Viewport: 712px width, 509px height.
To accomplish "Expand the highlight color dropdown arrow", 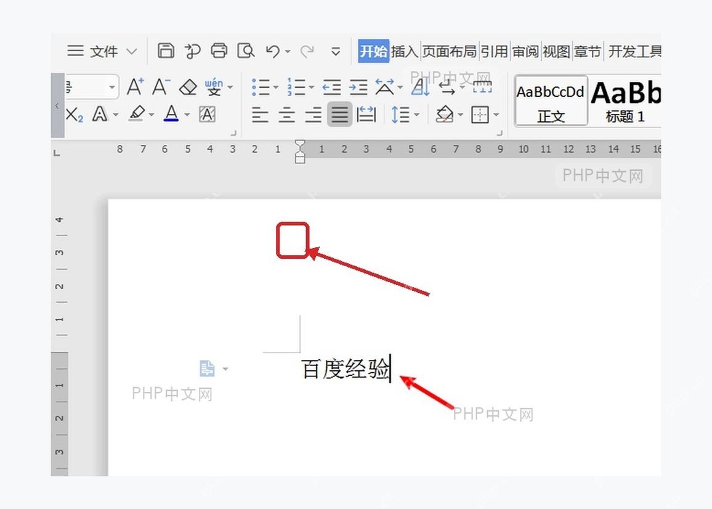I will coord(152,115).
